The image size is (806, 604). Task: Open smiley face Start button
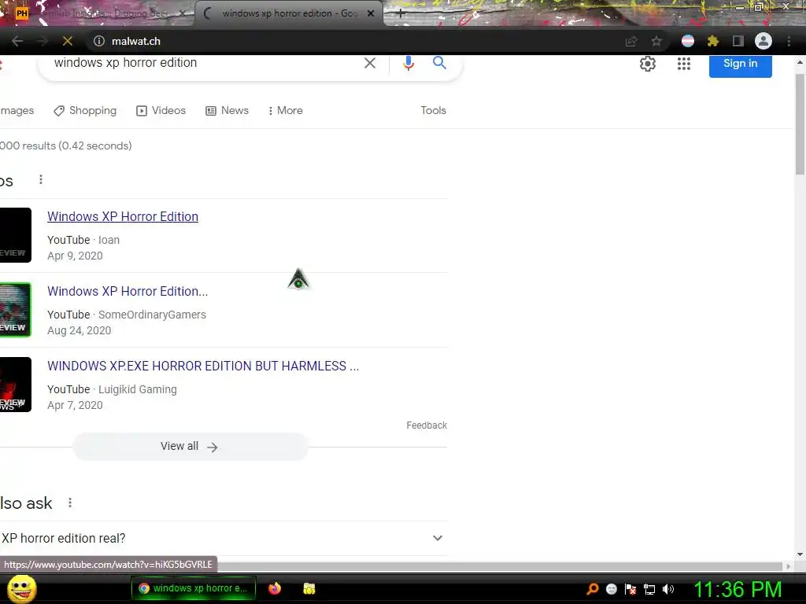pos(21,588)
